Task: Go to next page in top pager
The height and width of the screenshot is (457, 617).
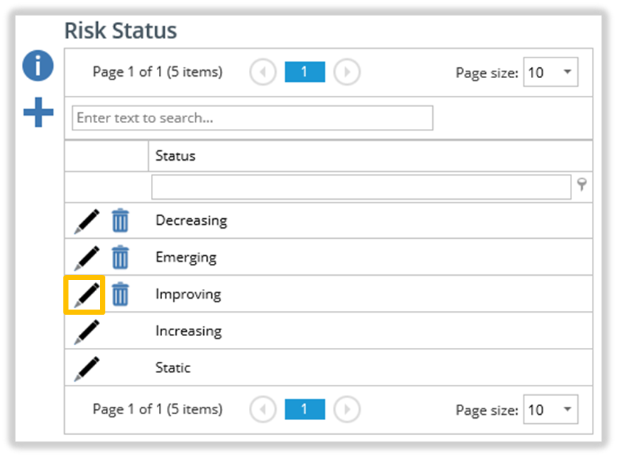Action: (347, 72)
